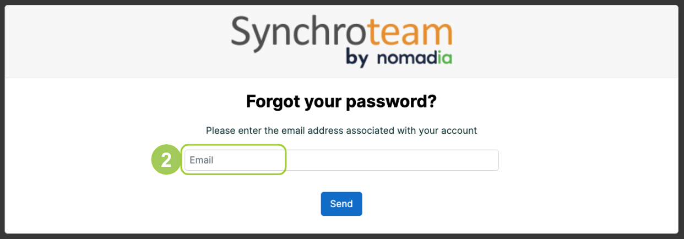Image resolution: width=684 pixels, height=239 pixels.
Task: Click the "by nomadia" brand mark
Action: pos(399,58)
